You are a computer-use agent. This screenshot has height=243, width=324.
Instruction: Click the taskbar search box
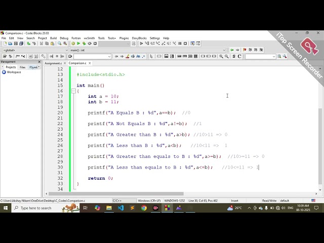point(46,208)
